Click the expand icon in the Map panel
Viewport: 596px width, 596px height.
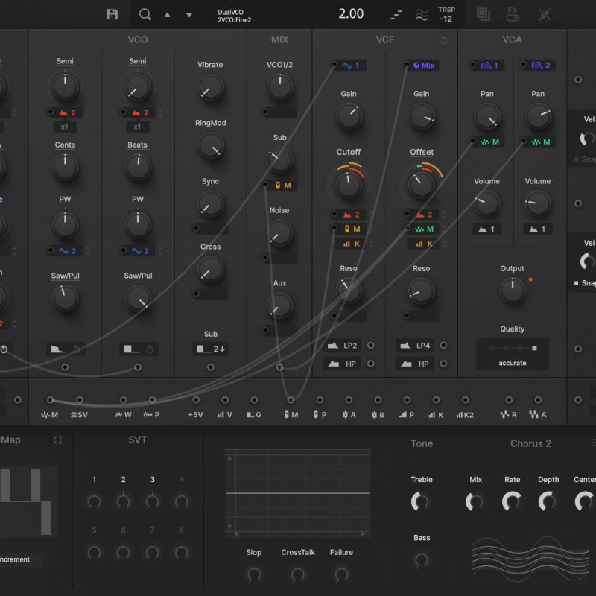click(x=58, y=440)
